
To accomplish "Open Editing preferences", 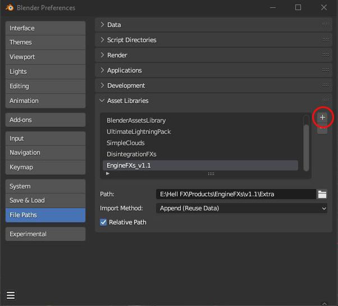I will (45, 87).
